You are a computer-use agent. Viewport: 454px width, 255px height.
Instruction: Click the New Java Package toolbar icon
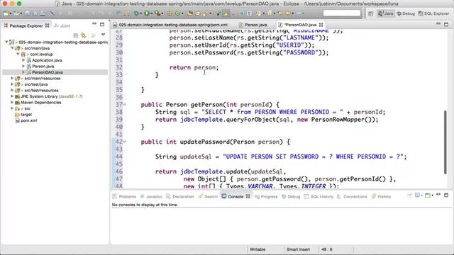pos(170,13)
